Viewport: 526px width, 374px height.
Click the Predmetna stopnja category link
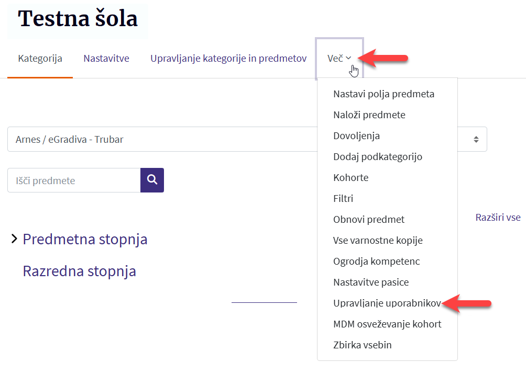coord(85,240)
